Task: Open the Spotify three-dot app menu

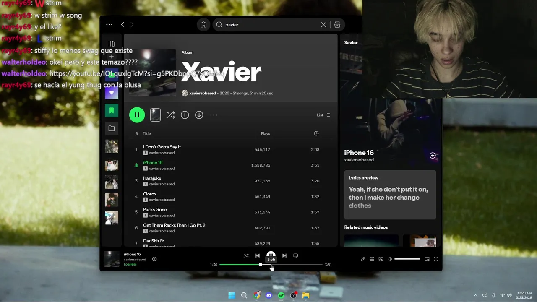Action: (x=109, y=25)
